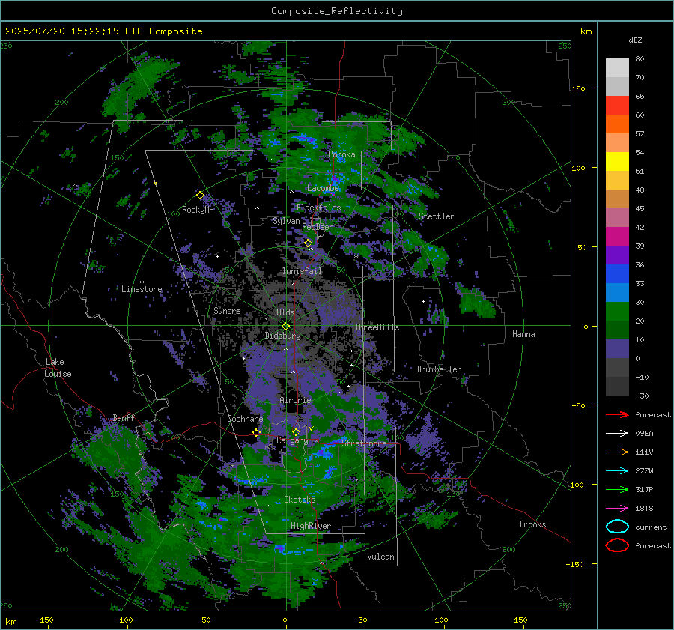Click the Okotoks city label
Image resolution: width=674 pixels, height=630 pixels.
point(300,500)
